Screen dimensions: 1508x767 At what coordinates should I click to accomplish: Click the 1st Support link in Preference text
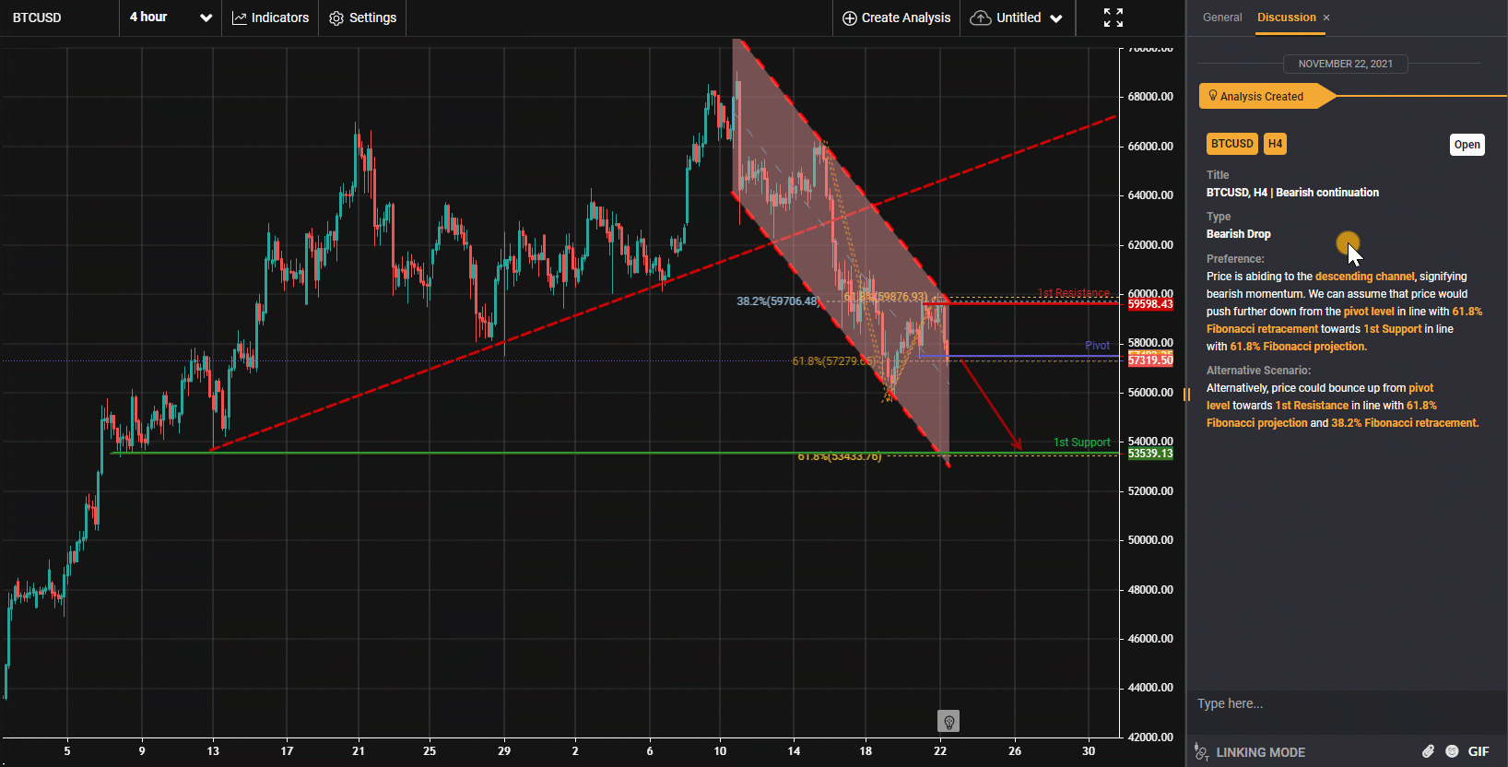[x=1392, y=329]
